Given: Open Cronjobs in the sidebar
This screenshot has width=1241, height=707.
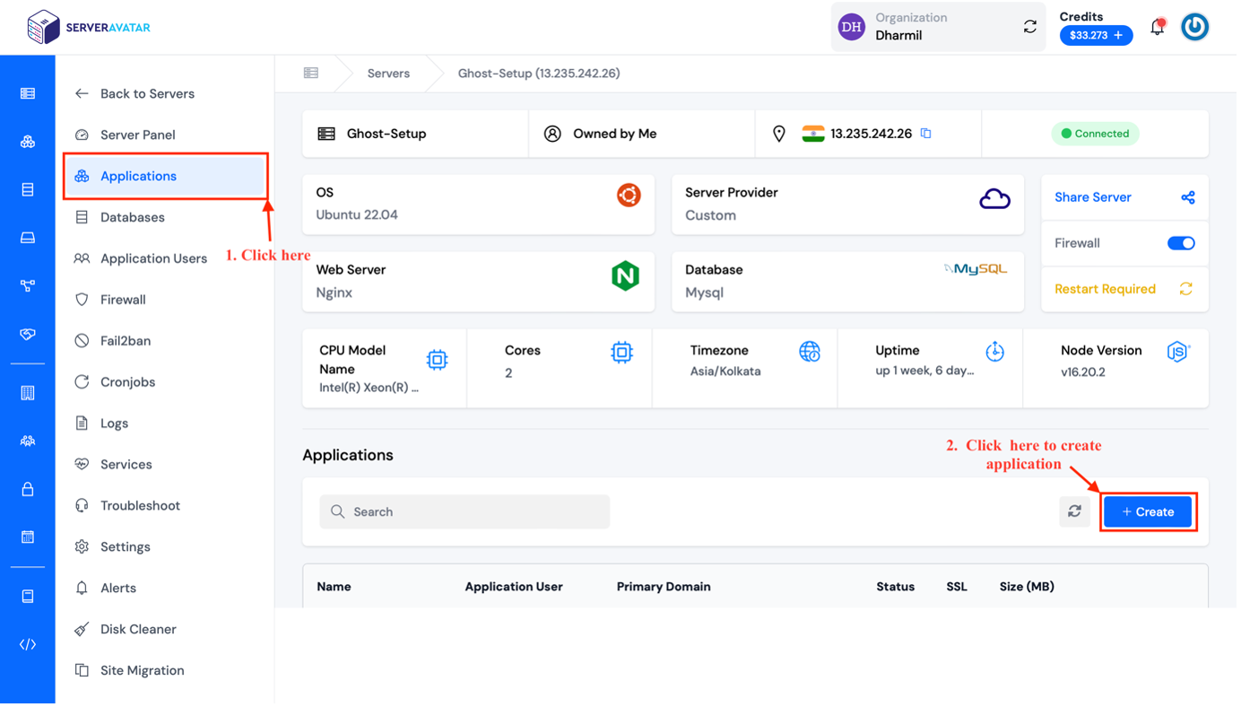Looking at the screenshot, I should [x=116, y=382].
